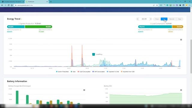The height and width of the screenshot is (108, 192).
Task: Close the Dashboard browser tab
Action: [x=47, y=2]
